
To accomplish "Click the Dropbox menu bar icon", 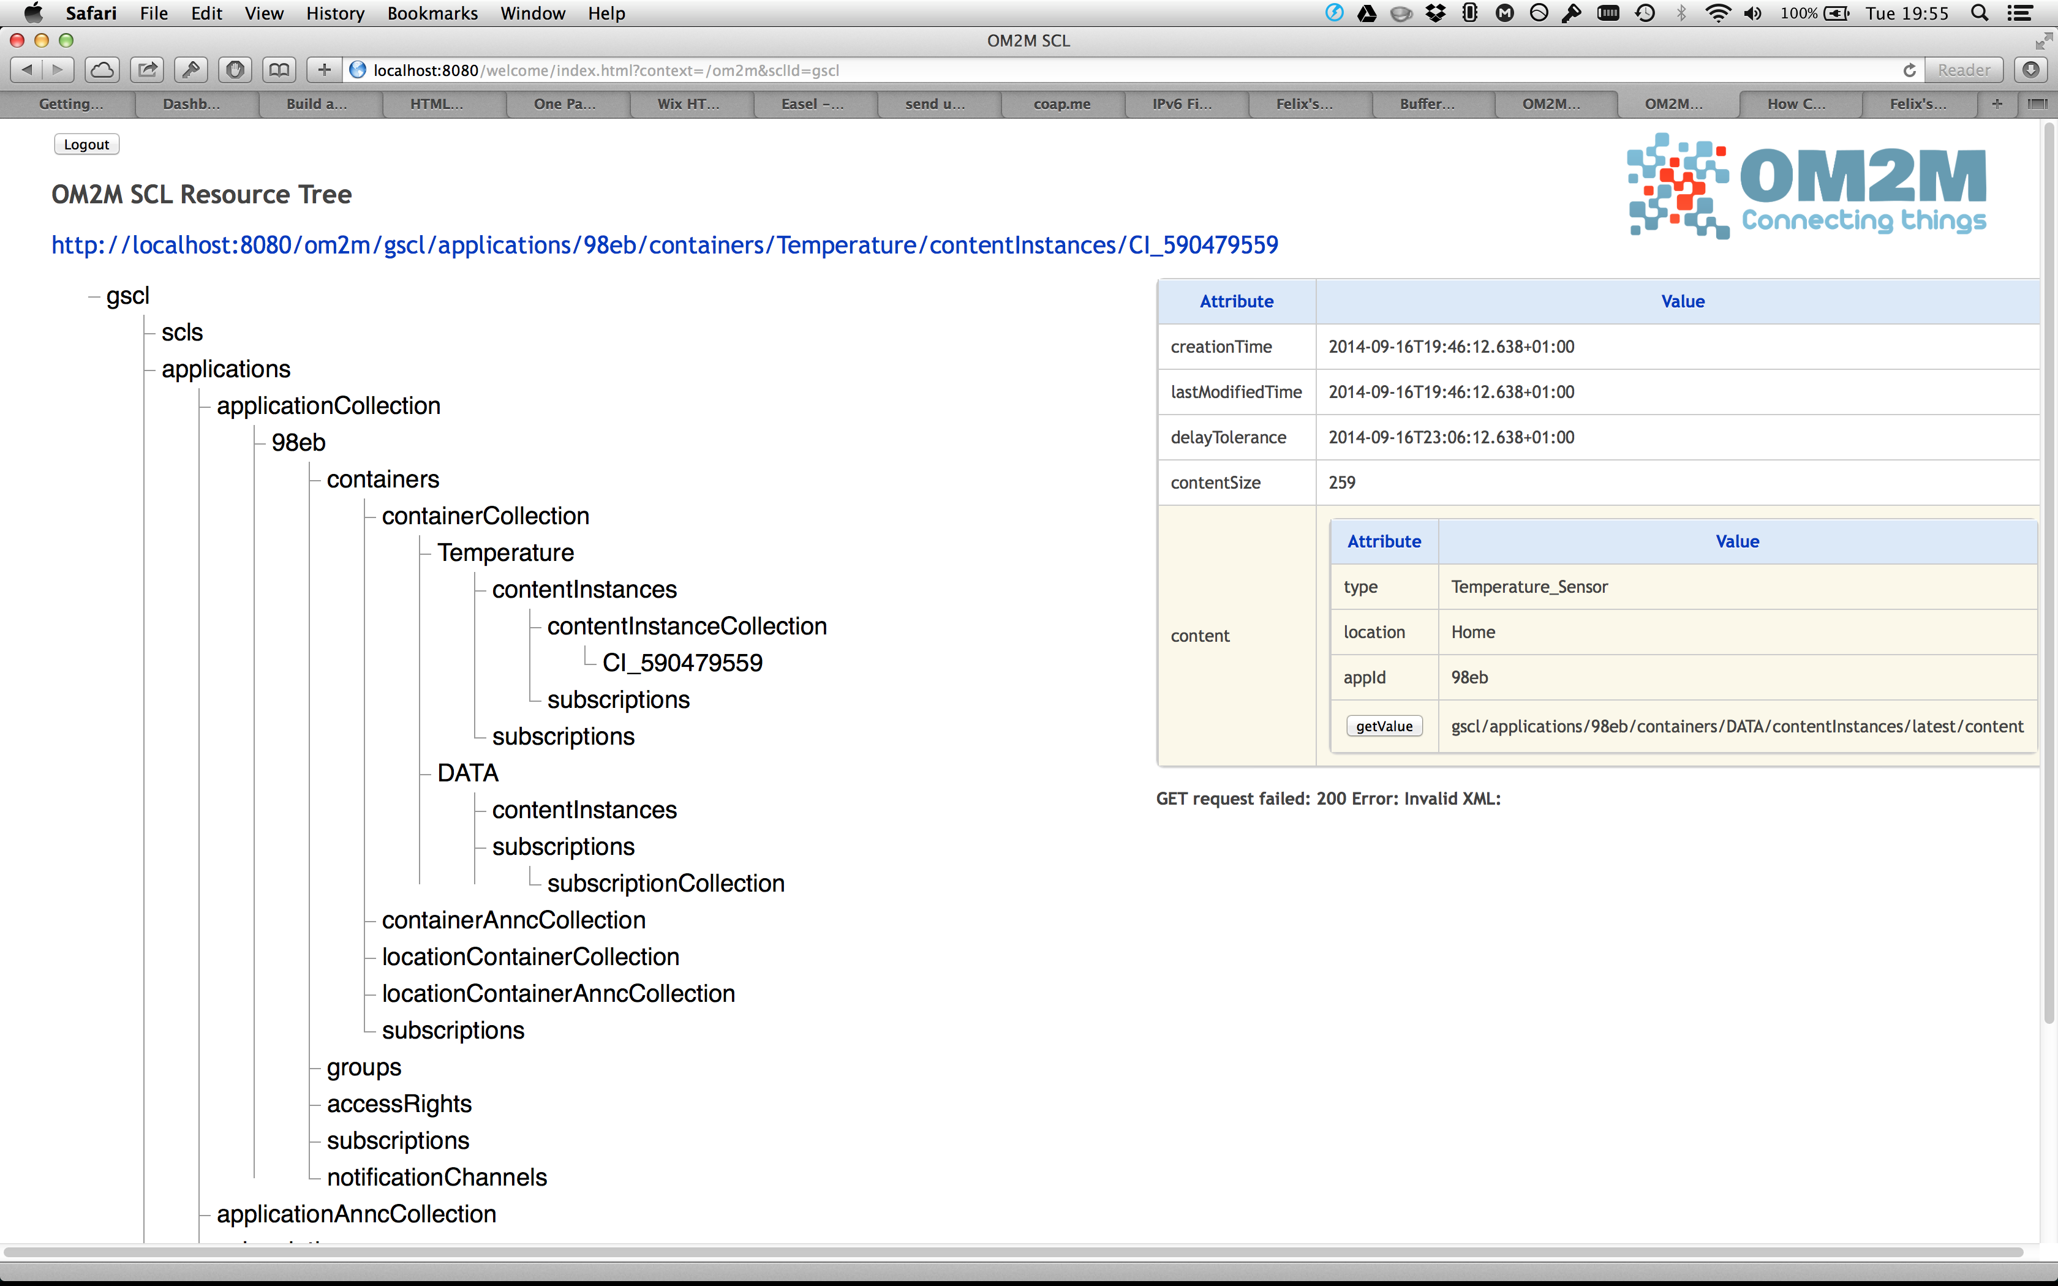I will click(1436, 13).
